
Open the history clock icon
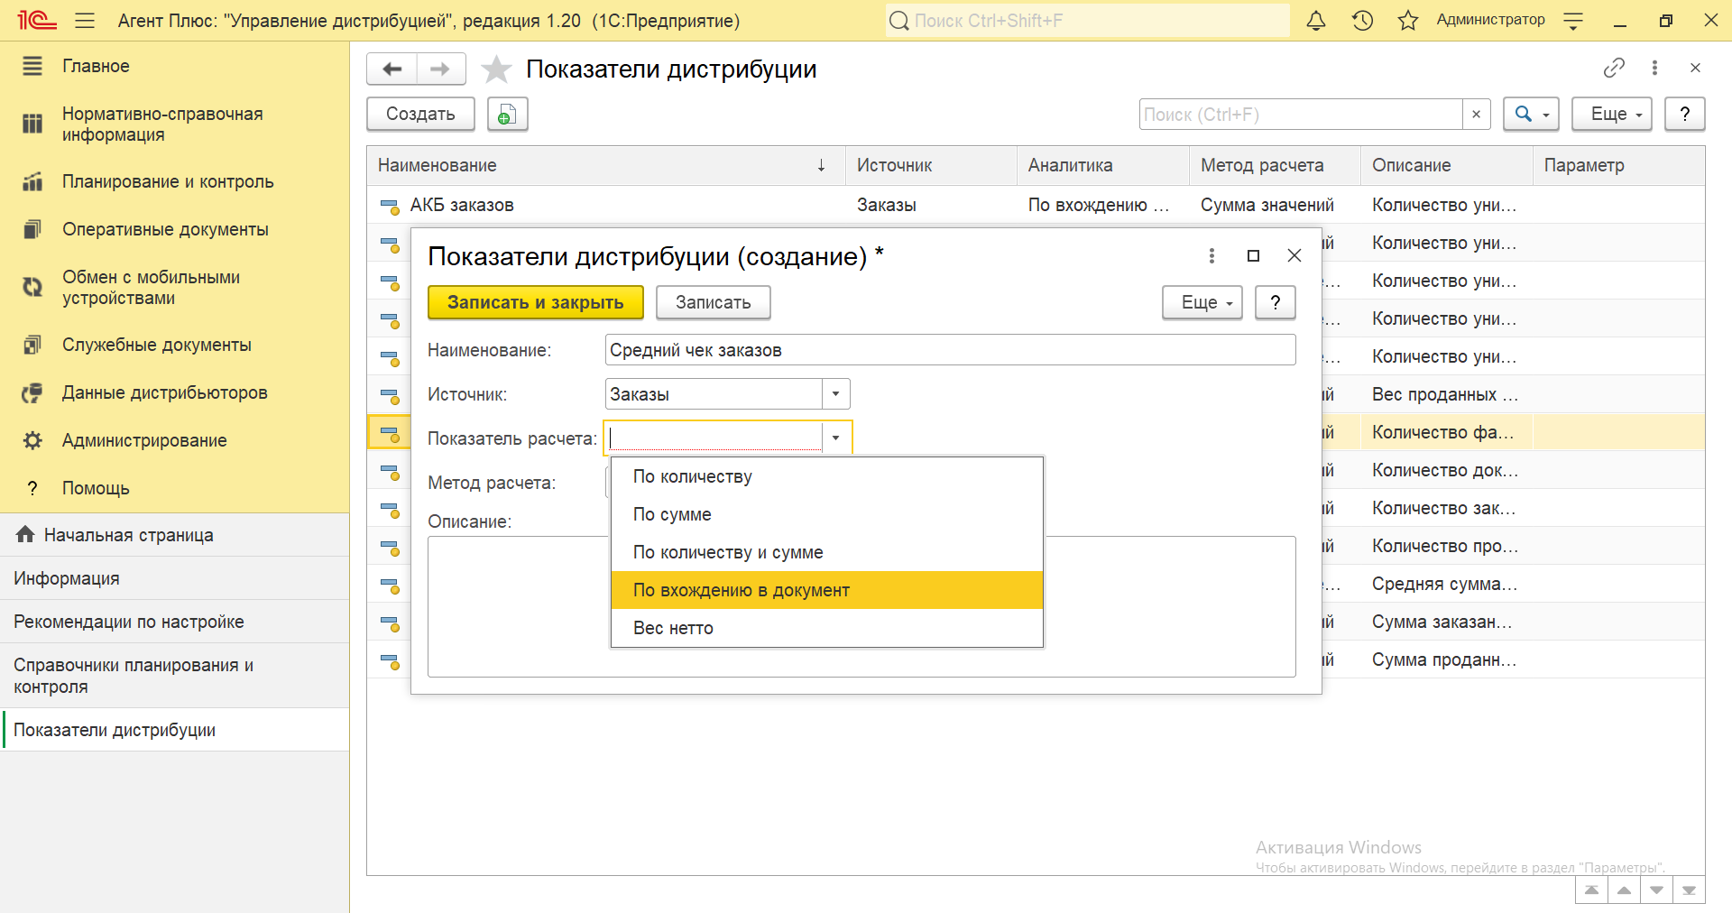[x=1362, y=21]
